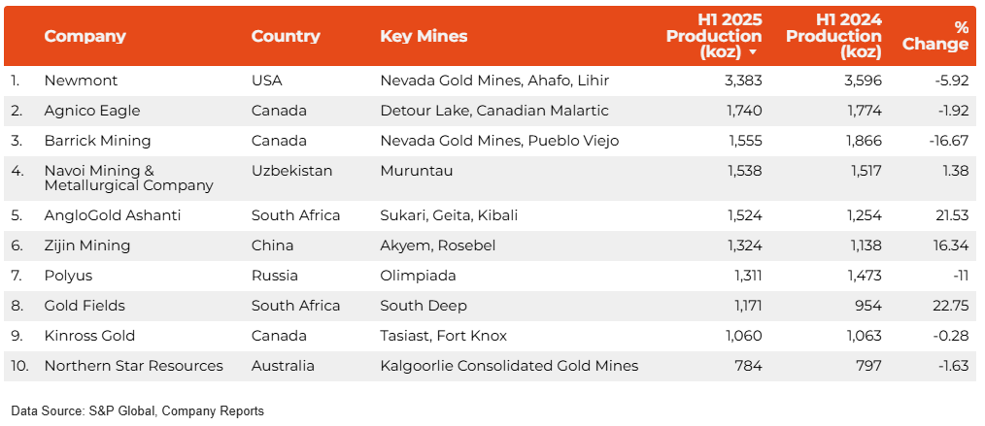Click the Barrick Mining company name
Image resolution: width=985 pixels, height=426 pixels.
(x=97, y=141)
